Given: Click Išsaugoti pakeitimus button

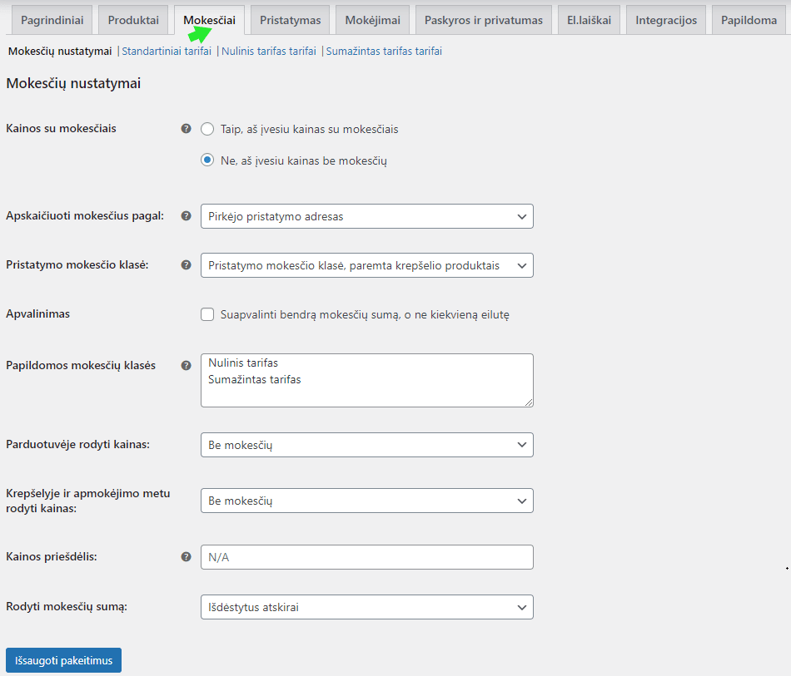Looking at the screenshot, I should click(63, 660).
